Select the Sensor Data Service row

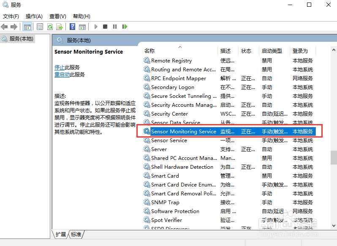point(229,122)
